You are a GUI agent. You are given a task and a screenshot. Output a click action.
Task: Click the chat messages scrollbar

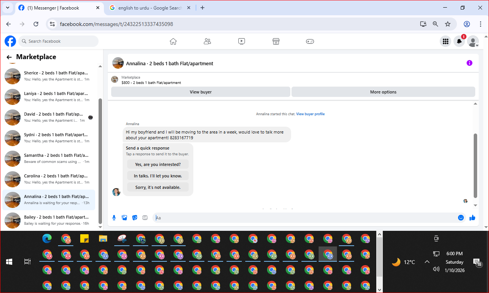[x=476, y=166]
